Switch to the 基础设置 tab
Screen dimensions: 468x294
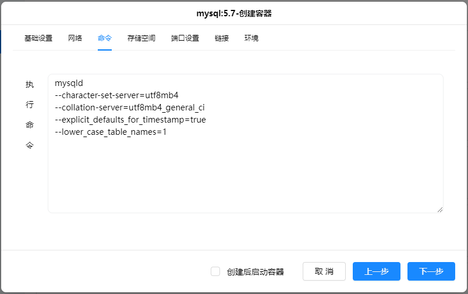[x=38, y=38]
